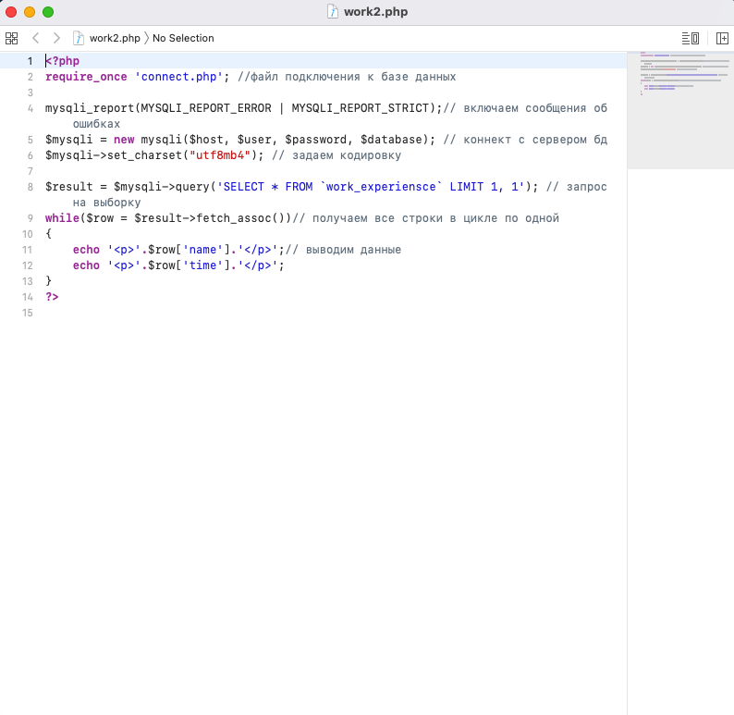The width and height of the screenshot is (734, 715).
Task: Click the work_experiensce table name
Action: [x=381, y=187]
